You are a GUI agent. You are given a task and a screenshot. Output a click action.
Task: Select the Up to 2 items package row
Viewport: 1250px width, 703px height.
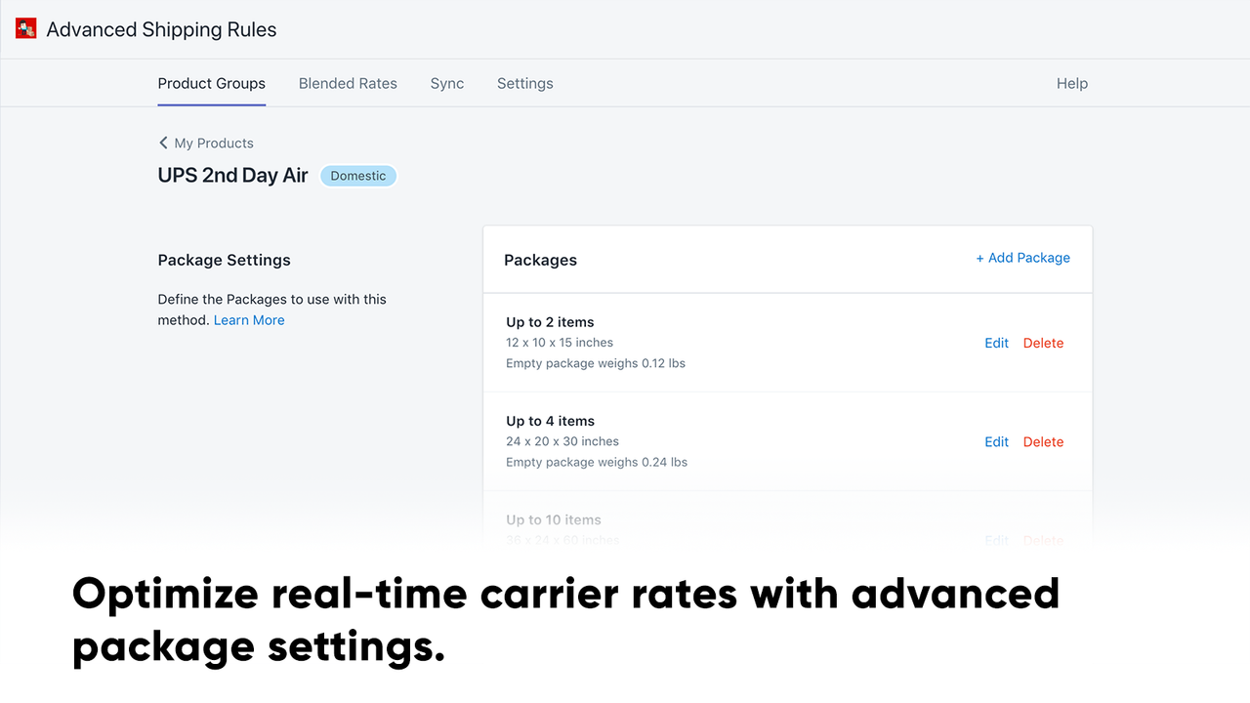point(684,342)
